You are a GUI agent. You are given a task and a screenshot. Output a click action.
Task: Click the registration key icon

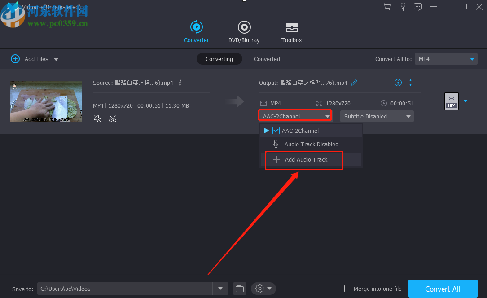(402, 7)
